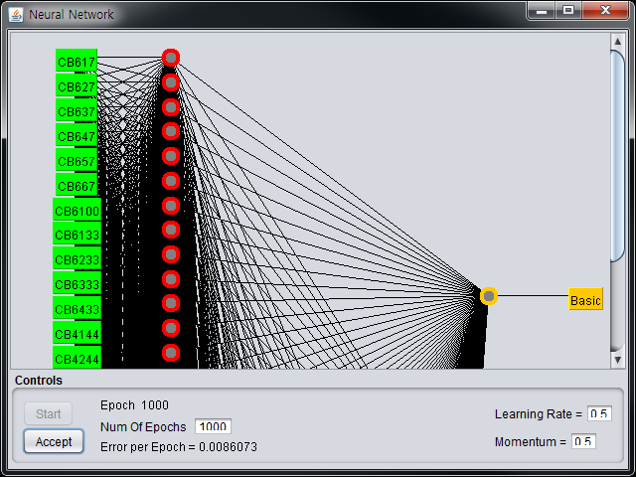Select hidden neuron next to CB6233
Image resolution: width=636 pixels, height=477 pixels.
tap(171, 254)
